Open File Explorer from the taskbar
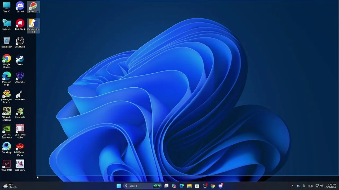 [x=189, y=186]
